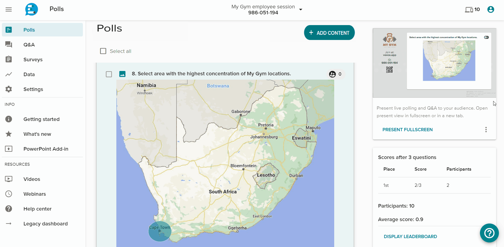Click the Surveys clipboard icon
The height and width of the screenshot is (247, 504).
(x=9, y=59)
